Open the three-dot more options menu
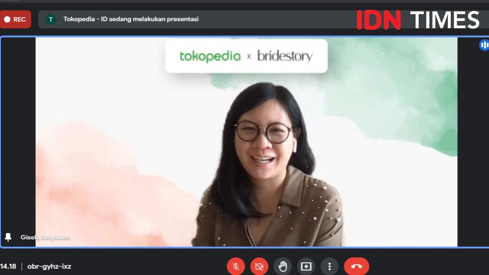Viewport: 489px width, 275px height. pos(329,266)
